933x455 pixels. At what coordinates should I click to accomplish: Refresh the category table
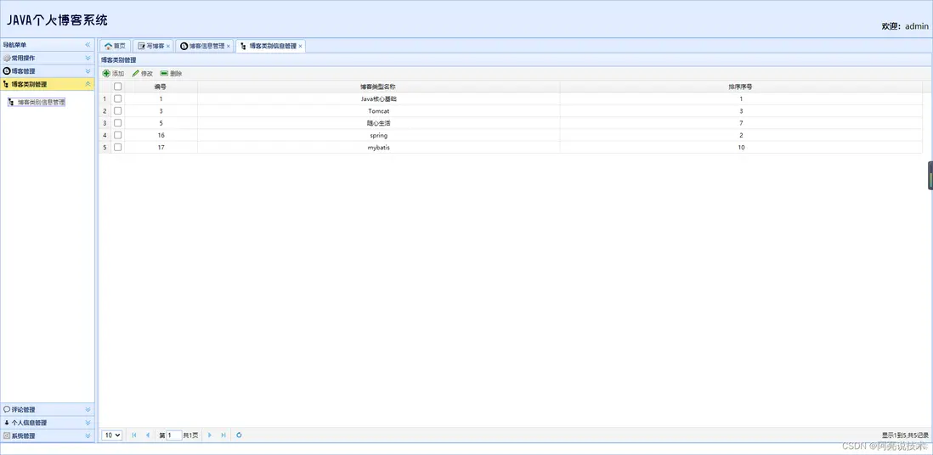tap(240, 435)
